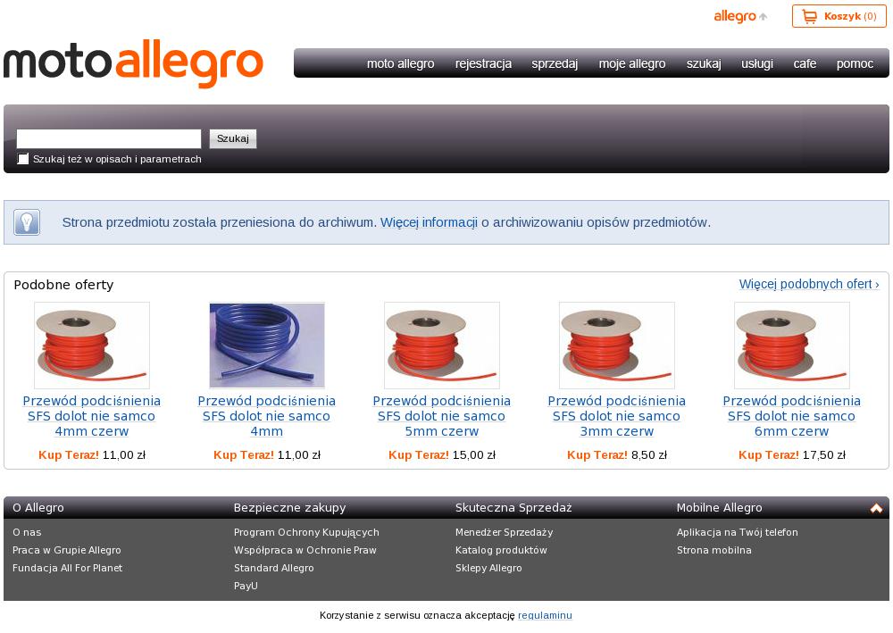Image resolution: width=893 pixels, height=633 pixels.
Task: Open 'Przewód podciśnienia SFS 5mm czerw' offer link
Action: (x=442, y=416)
